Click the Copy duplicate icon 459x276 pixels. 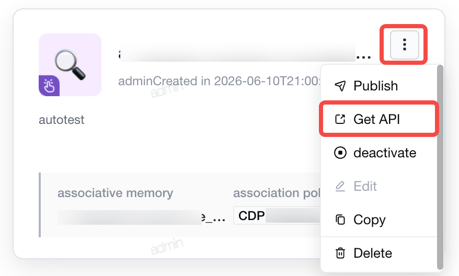(x=340, y=220)
